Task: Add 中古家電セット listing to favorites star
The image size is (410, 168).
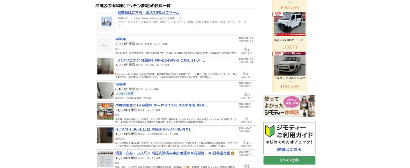Action: 246,119
